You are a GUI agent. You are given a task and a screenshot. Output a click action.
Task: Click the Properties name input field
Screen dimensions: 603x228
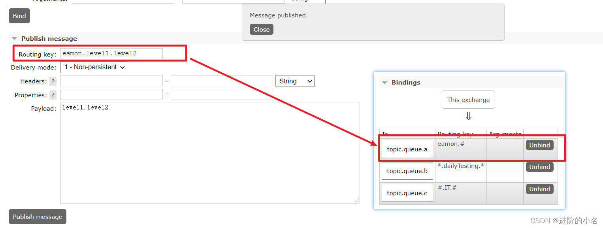tap(111, 94)
